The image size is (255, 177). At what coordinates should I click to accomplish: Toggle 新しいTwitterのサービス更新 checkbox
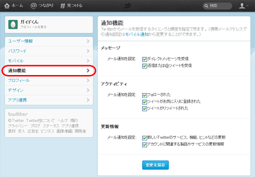coord(144,138)
